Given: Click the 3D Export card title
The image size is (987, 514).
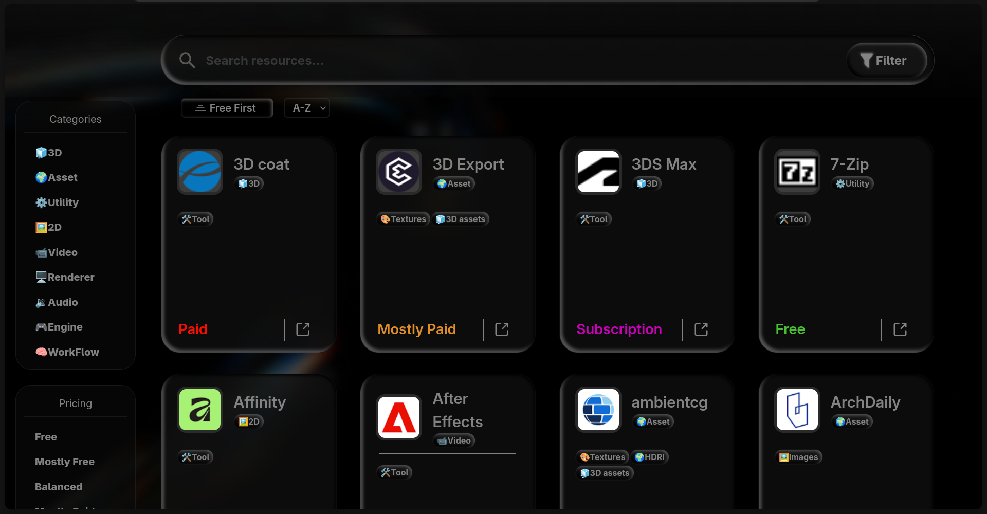Looking at the screenshot, I should point(468,164).
